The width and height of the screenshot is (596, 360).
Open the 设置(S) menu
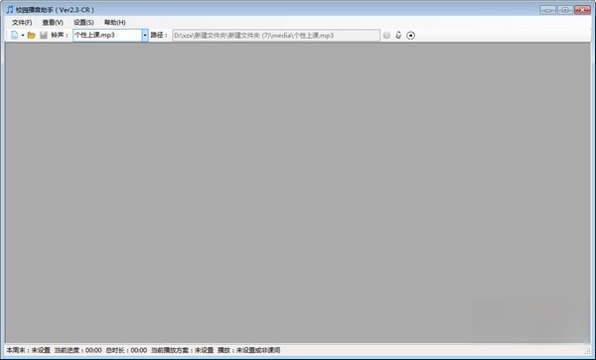[83, 23]
